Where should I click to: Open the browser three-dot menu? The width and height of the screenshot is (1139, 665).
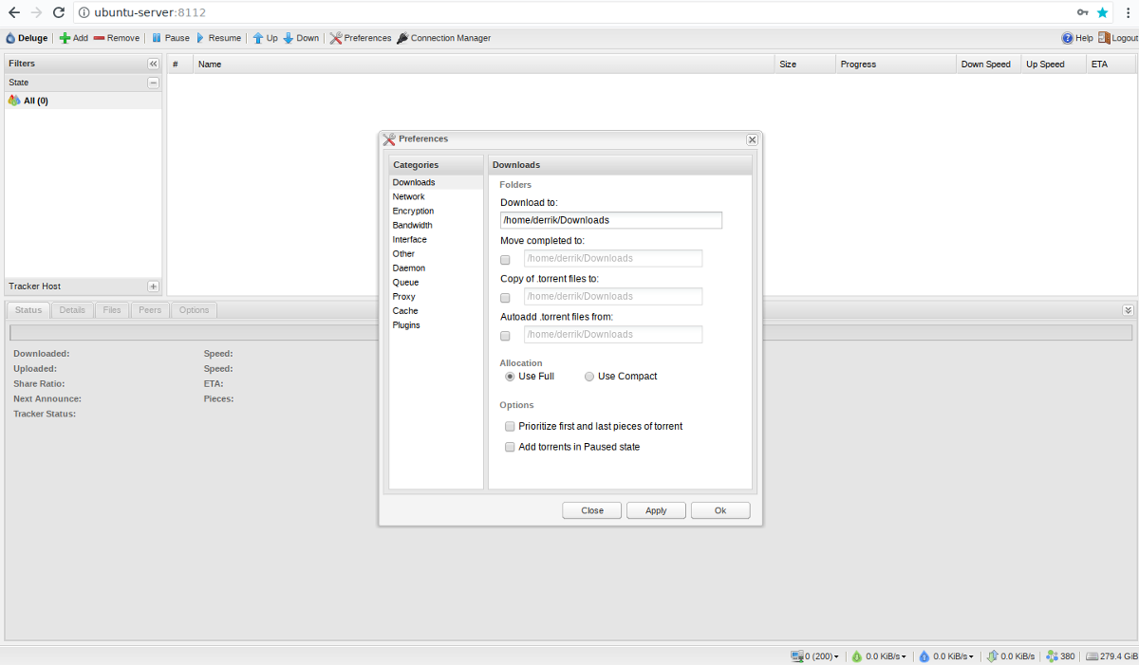point(1126,12)
